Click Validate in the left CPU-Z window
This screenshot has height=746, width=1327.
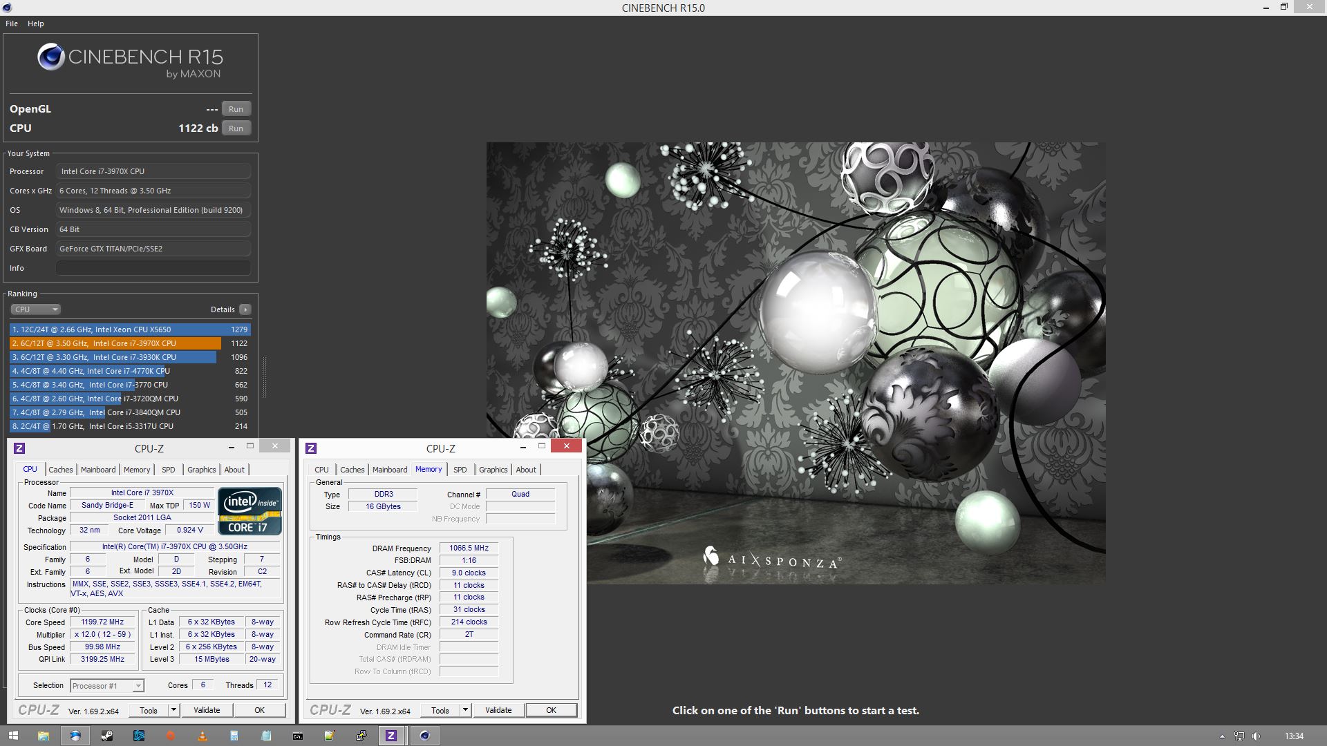[207, 710]
